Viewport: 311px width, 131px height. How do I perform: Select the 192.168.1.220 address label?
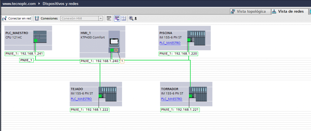point(178,54)
